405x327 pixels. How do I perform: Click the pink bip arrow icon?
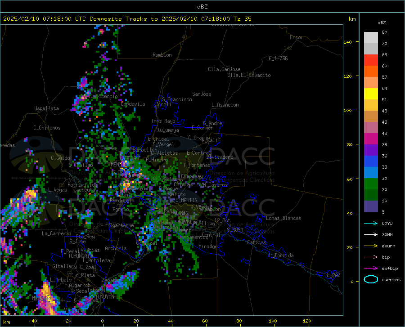(371, 257)
